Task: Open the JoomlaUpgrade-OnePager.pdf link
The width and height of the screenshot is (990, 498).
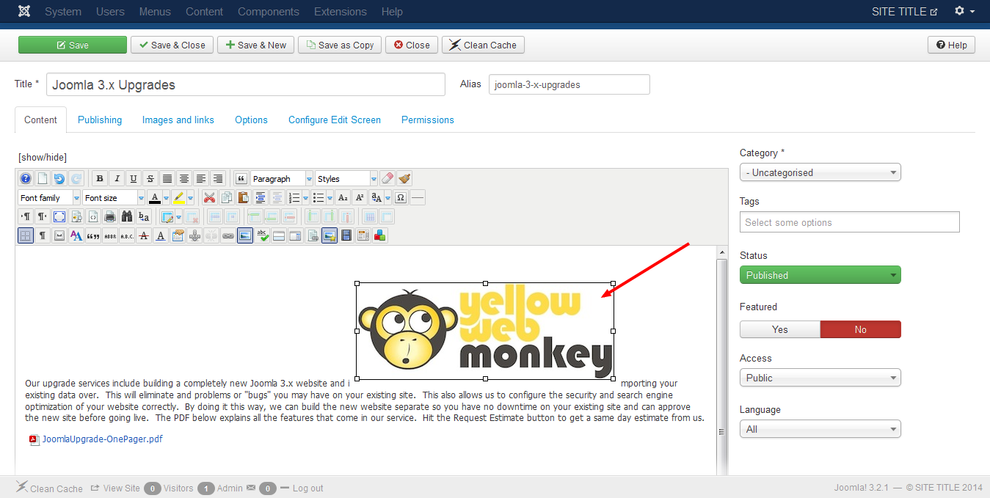Action: (102, 439)
